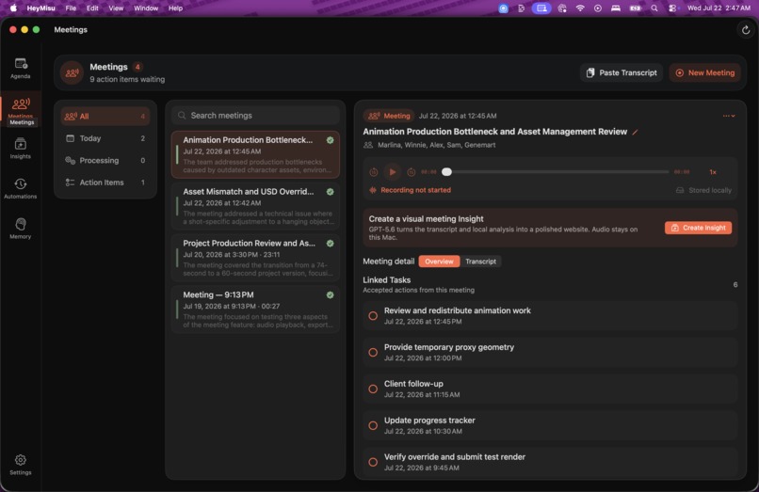Switch to the Transcript tab
The width and height of the screenshot is (759, 492).
(x=480, y=262)
